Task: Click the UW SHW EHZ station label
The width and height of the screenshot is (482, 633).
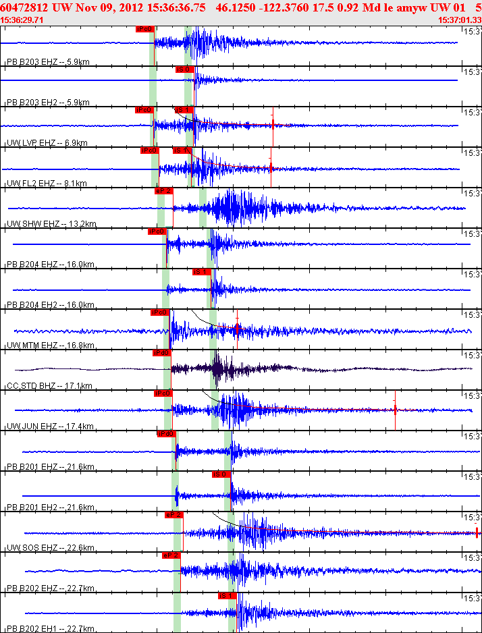Action: (51, 224)
